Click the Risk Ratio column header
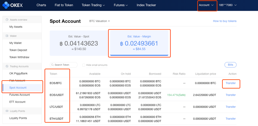 click(x=179, y=74)
